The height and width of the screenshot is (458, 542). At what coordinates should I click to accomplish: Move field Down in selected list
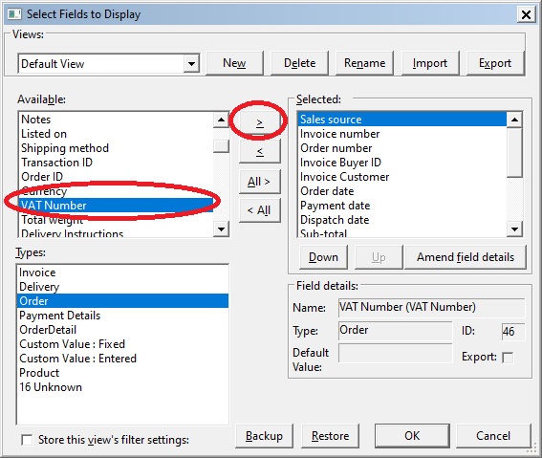(323, 257)
